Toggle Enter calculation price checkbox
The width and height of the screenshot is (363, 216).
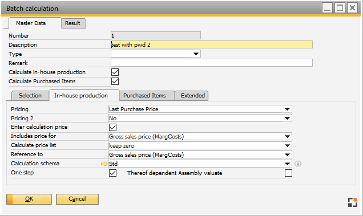coord(113,127)
